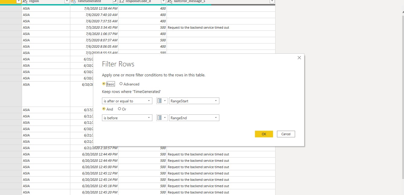Select the responseCode_d column header
This screenshot has width=404, height=195.
pos(142,2)
